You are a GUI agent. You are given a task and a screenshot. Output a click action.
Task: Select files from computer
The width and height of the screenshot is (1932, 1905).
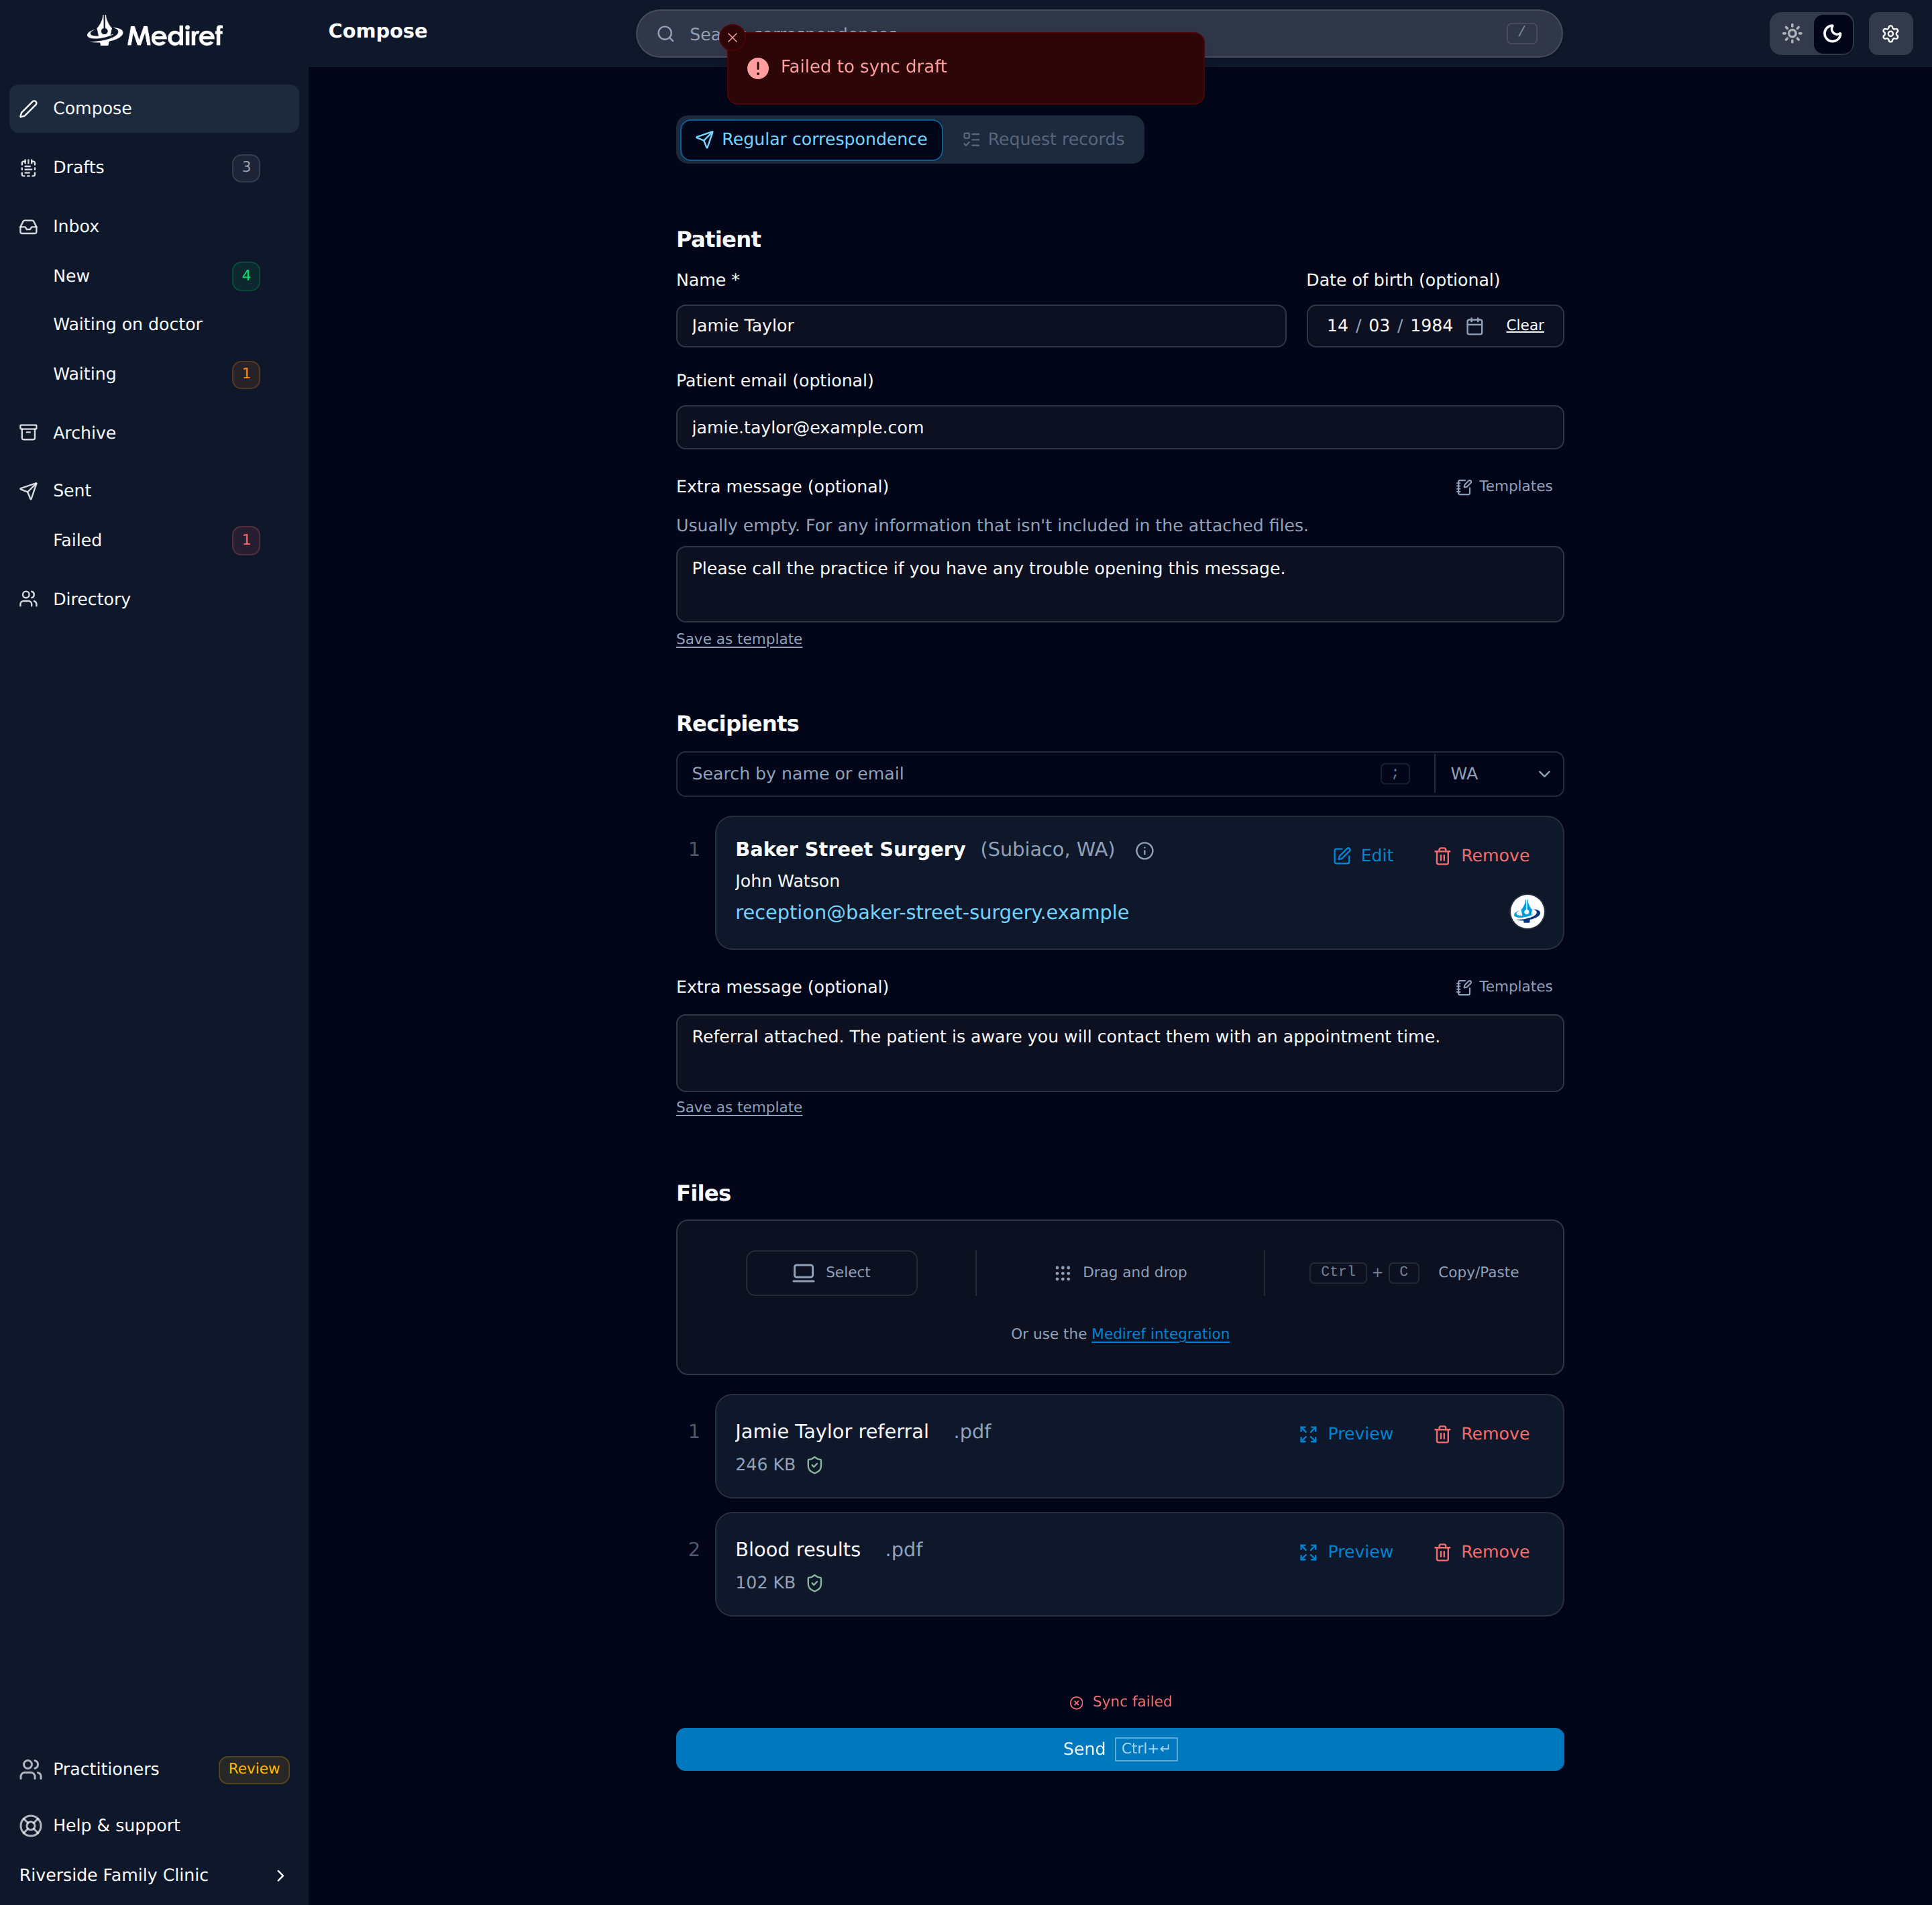click(831, 1273)
